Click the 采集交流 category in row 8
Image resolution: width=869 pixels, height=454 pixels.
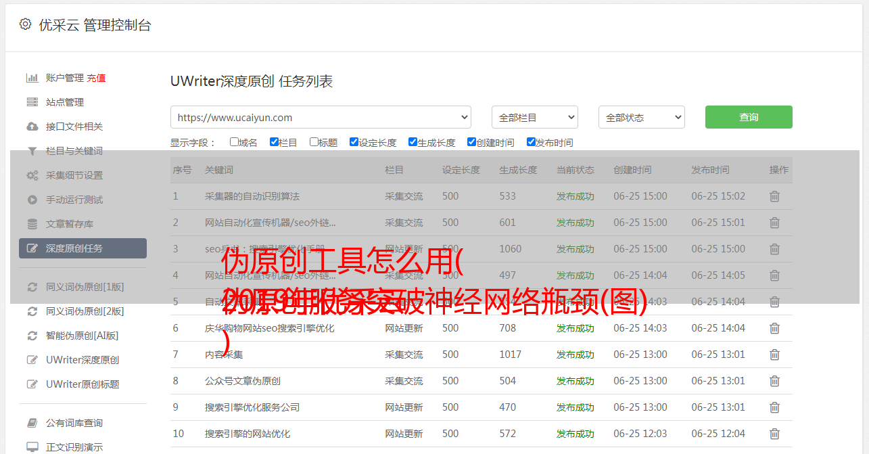click(x=404, y=381)
